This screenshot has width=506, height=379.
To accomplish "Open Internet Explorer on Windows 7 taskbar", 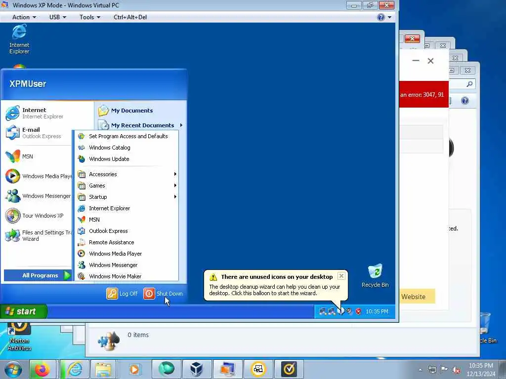I will pos(75,369).
